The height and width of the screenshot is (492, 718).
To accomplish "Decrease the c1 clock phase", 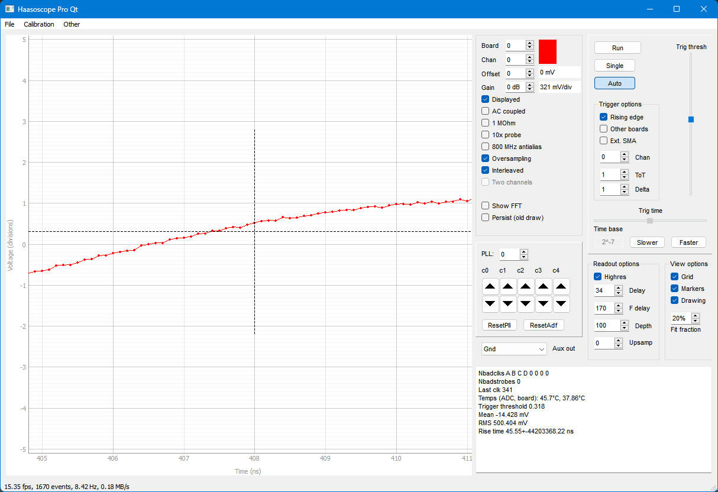I will [507, 304].
